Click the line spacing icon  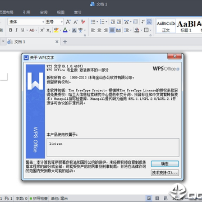126,30
